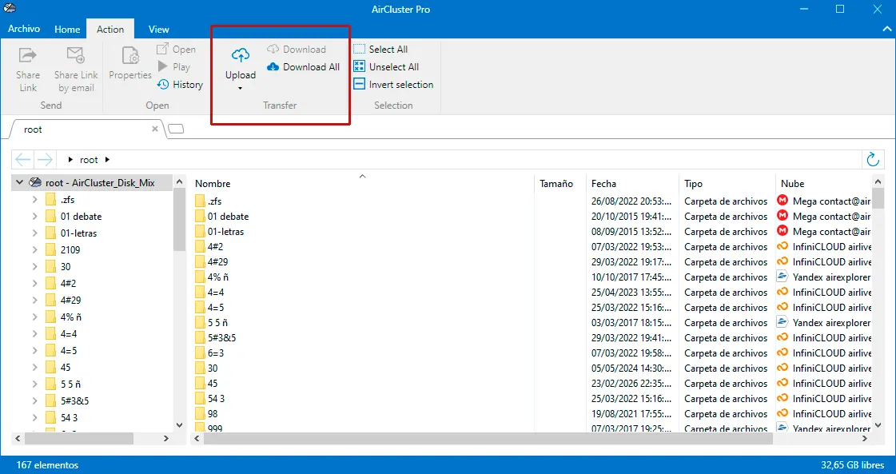The width and height of the screenshot is (896, 474).
Task: Select the 98 folder row
Action: [x=532, y=413]
